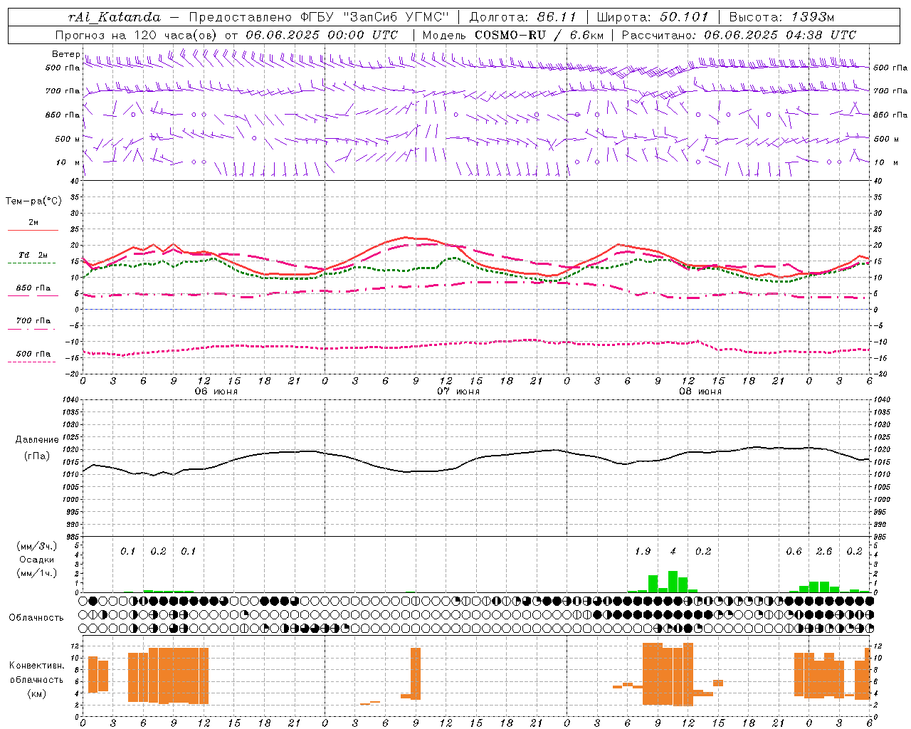Viewport: 911px width, 729px height.
Task: Click the tall orange convective bar on 07 июня
Action: (x=416, y=673)
